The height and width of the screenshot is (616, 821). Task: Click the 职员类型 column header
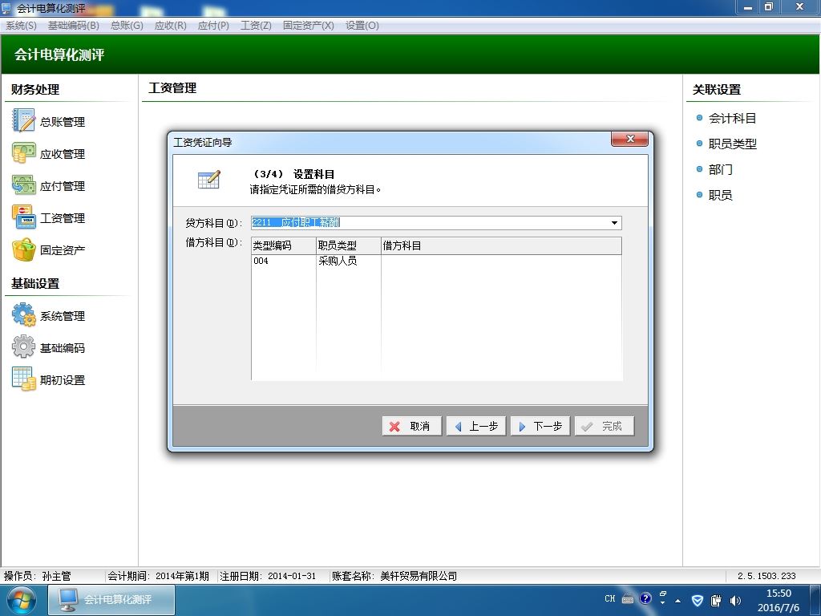coord(349,245)
